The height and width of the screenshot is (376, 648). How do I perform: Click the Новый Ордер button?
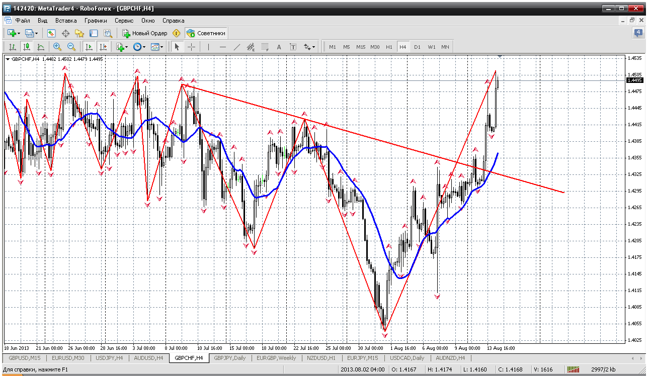click(144, 33)
